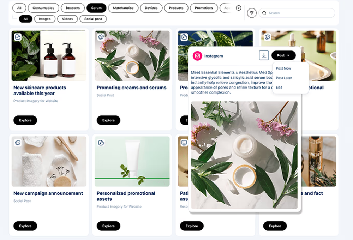
Task: Explore the Promoting creams and serums card
Action: [x=108, y=120]
